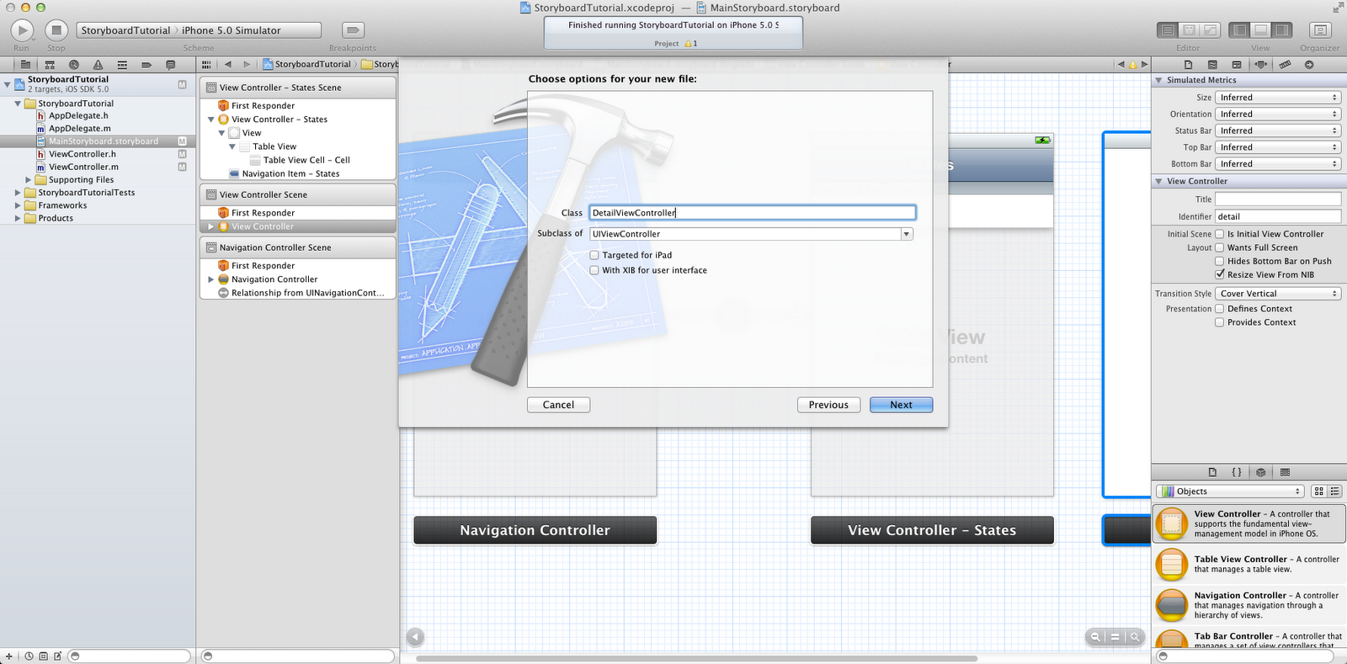Click the iPhone 5.0 Simulator scheme destination
The width and height of the screenshot is (1347, 664).
pyautogui.click(x=232, y=30)
